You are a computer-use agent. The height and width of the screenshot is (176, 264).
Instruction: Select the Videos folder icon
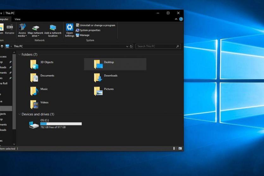(34, 104)
